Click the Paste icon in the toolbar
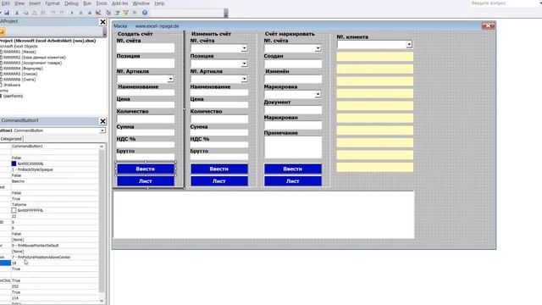542x305 pixels. [34, 13]
